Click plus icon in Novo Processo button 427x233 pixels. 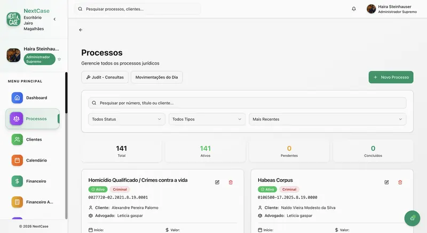375,77
